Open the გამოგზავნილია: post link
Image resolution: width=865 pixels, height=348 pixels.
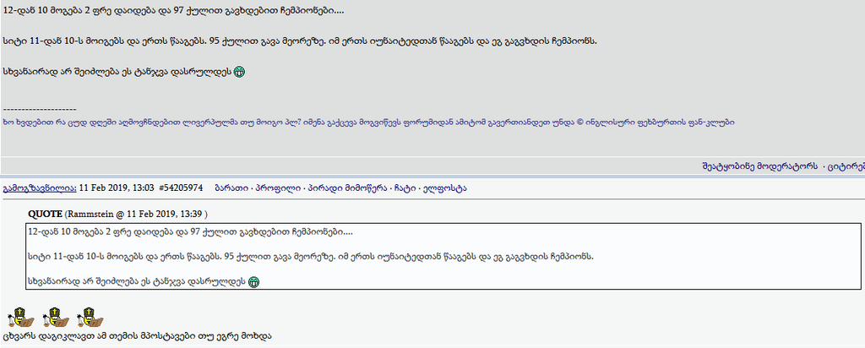tap(40, 188)
